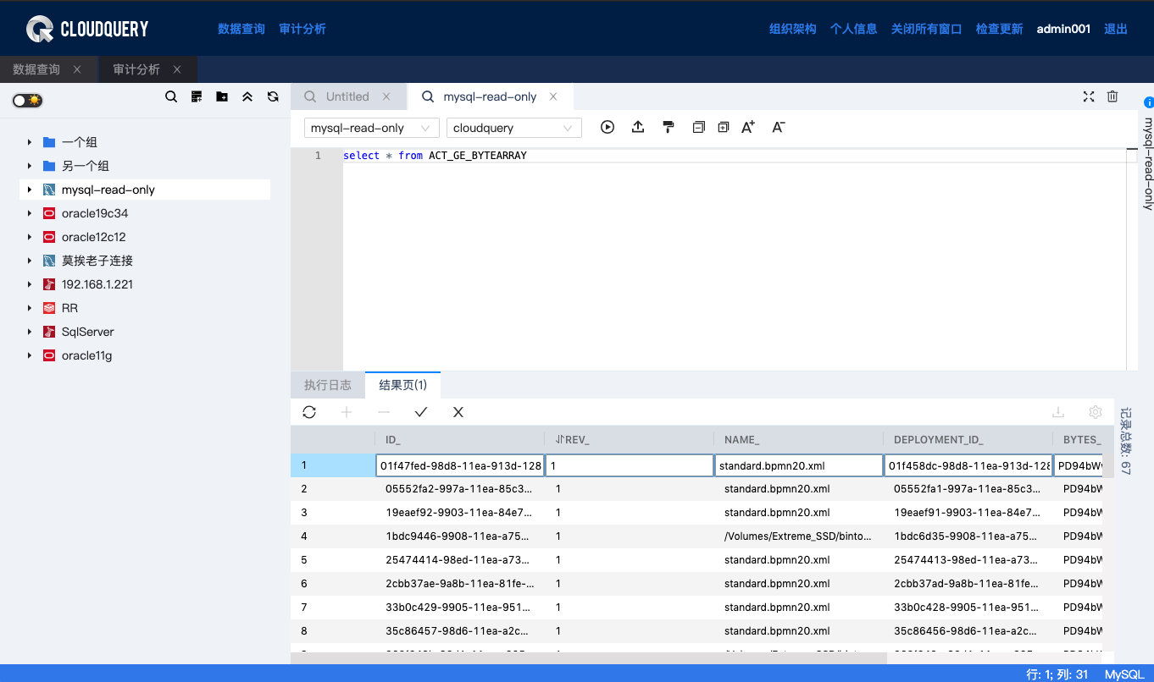Search connections in the left sidebar
Image resolution: width=1154 pixels, height=682 pixels.
(x=171, y=96)
